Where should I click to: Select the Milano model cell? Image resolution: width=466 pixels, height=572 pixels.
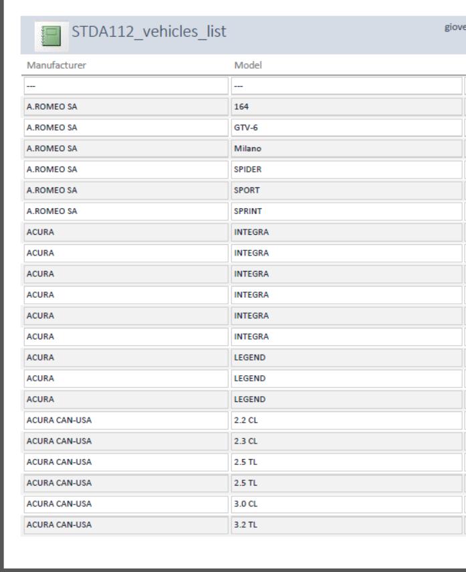[347, 149]
